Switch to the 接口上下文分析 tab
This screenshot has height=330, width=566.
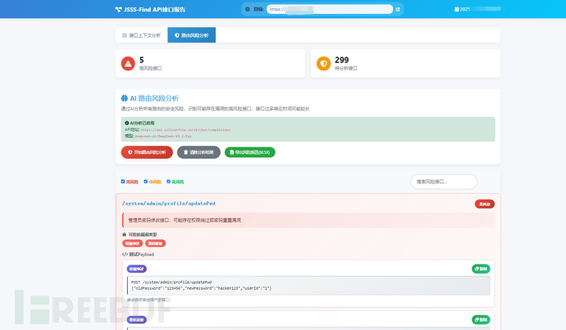(141, 35)
